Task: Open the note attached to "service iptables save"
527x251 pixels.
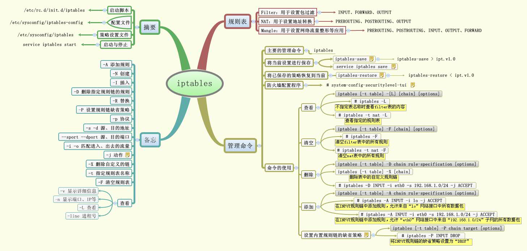Action: pos(394,66)
